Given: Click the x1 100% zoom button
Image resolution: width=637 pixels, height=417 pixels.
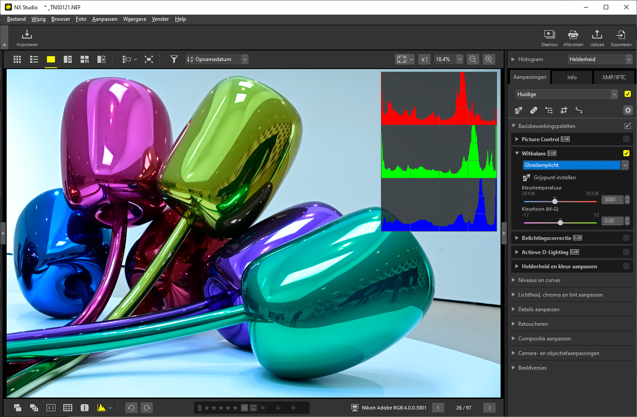Looking at the screenshot, I should coord(424,59).
